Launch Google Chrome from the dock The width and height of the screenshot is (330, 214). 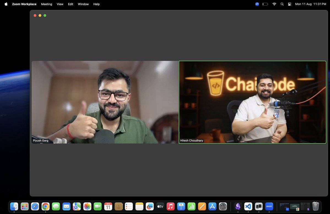point(45,206)
